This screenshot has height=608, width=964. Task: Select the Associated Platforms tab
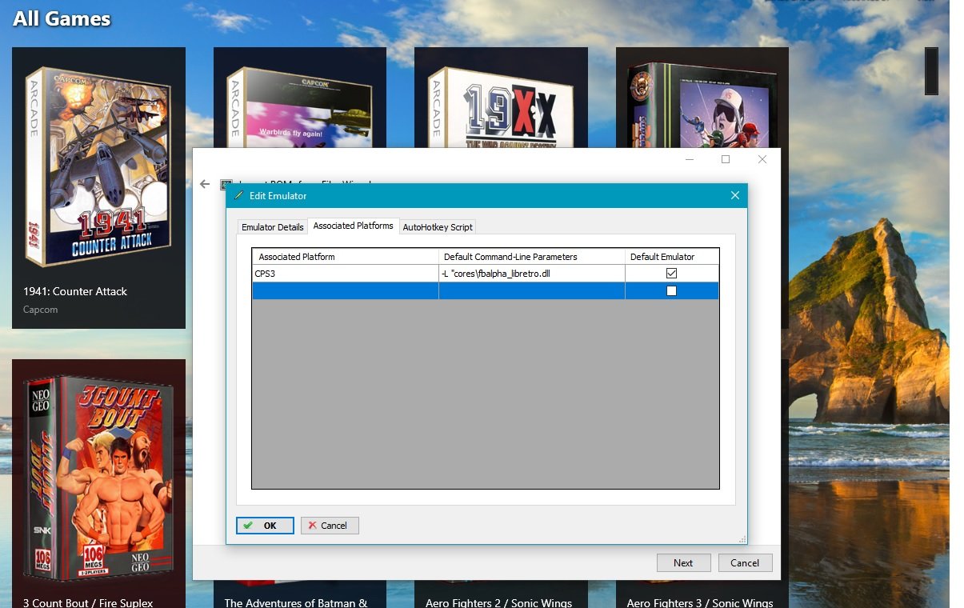[353, 226]
